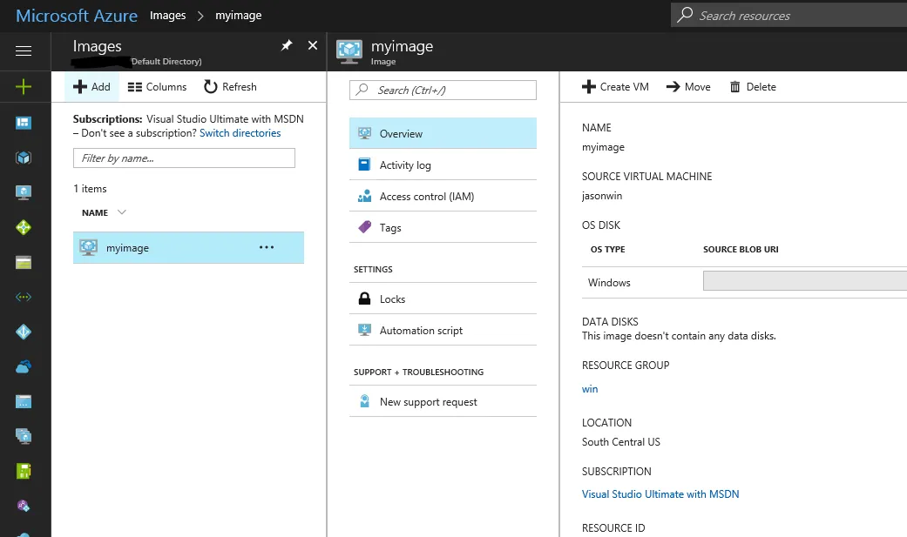Sort by the NAME column arrow
The height and width of the screenshot is (537, 907).
coord(122,212)
